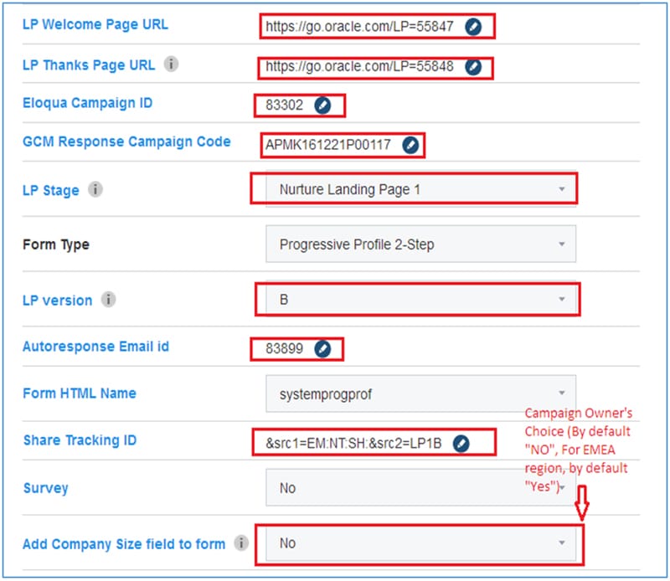Open the Survey dropdown

click(420, 487)
